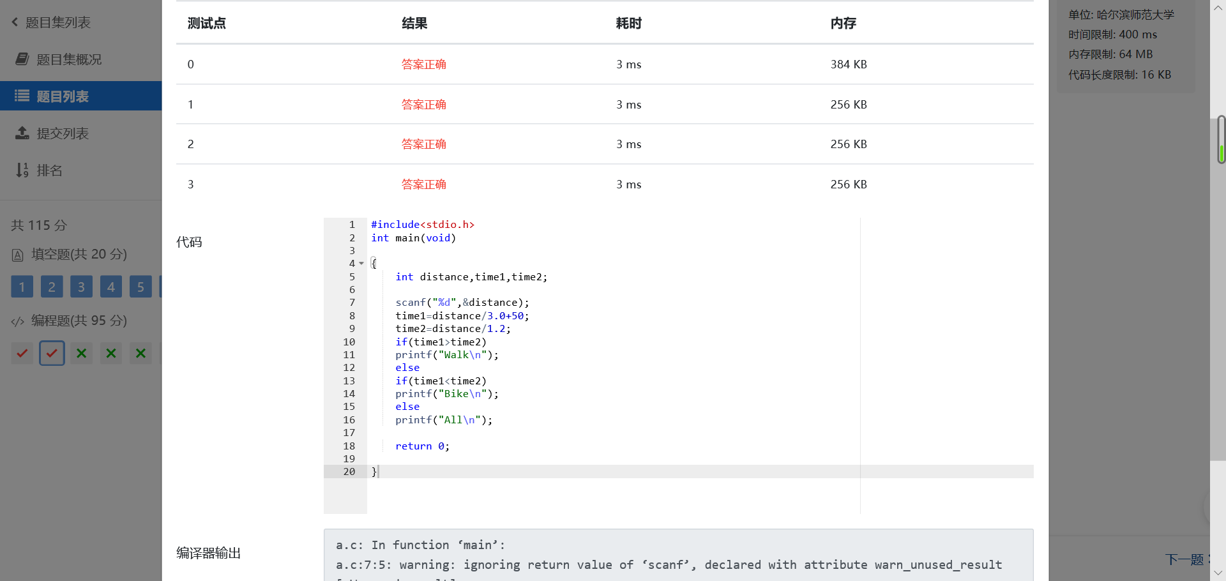The width and height of the screenshot is (1226, 581).
Task: Click the fill-in-blank icon beside 填空题
Action: tap(18, 255)
